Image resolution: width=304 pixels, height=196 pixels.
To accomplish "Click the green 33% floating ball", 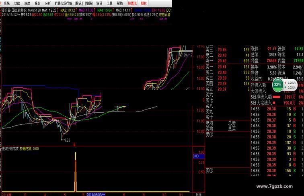I will [277, 85].
